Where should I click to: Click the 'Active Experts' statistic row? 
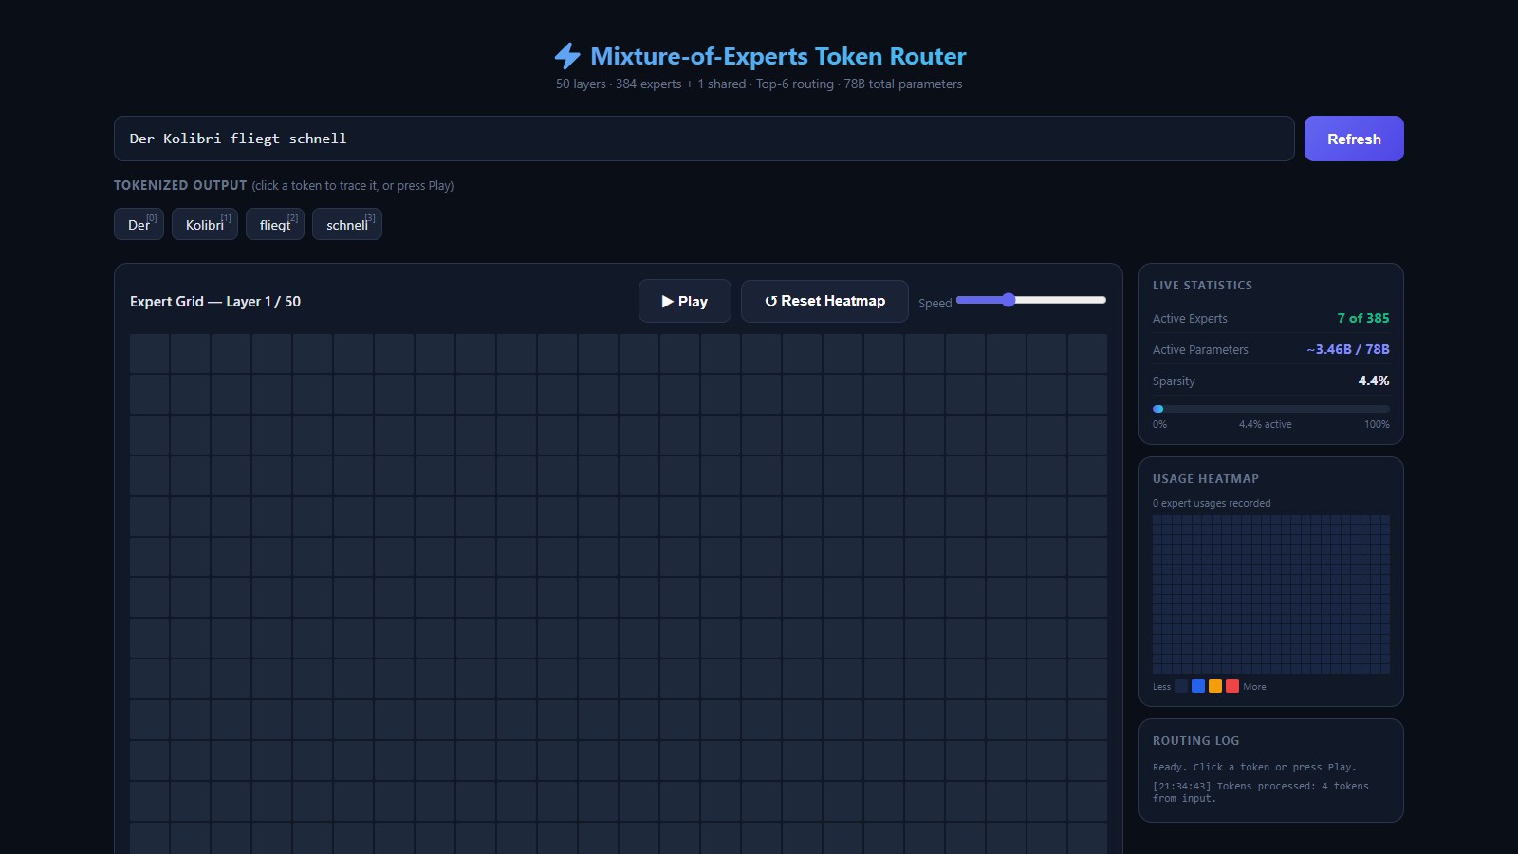pos(1271,318)
